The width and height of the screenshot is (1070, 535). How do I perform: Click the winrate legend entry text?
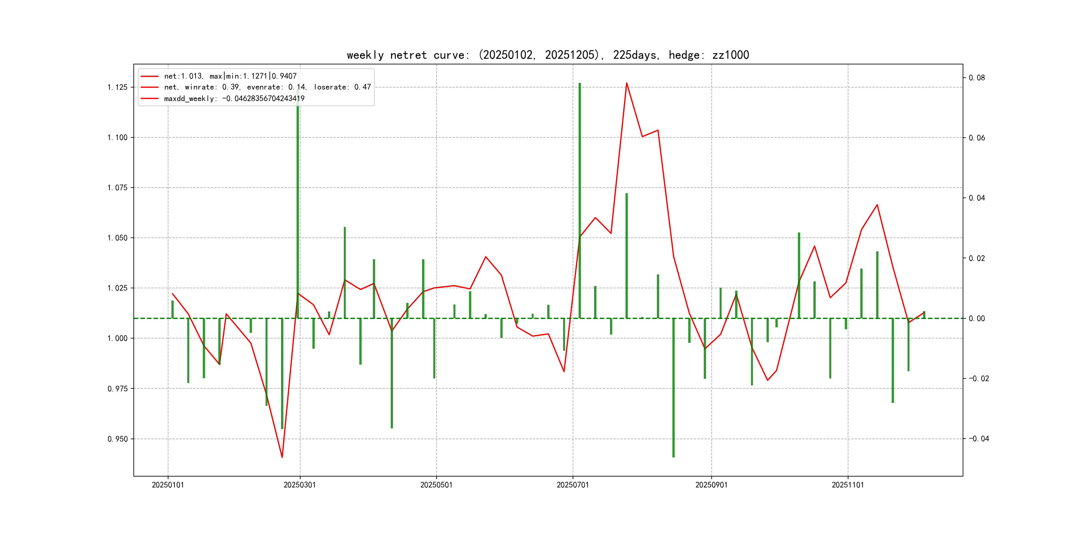[267, 87]
